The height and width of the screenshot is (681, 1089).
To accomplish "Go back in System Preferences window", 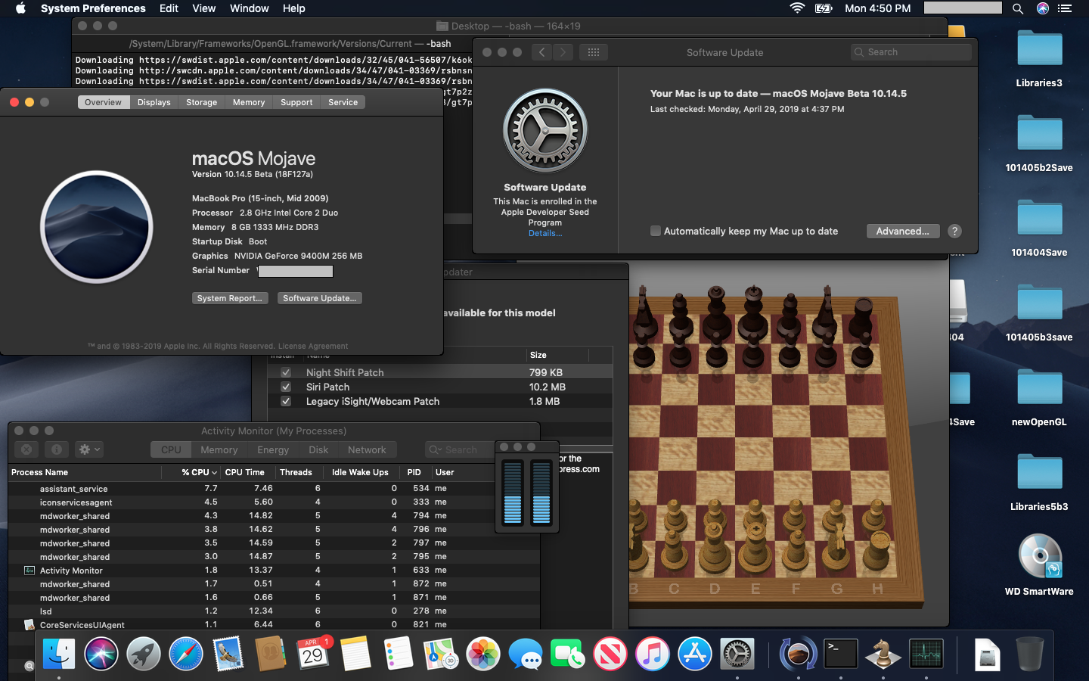I will click(541, 52).
